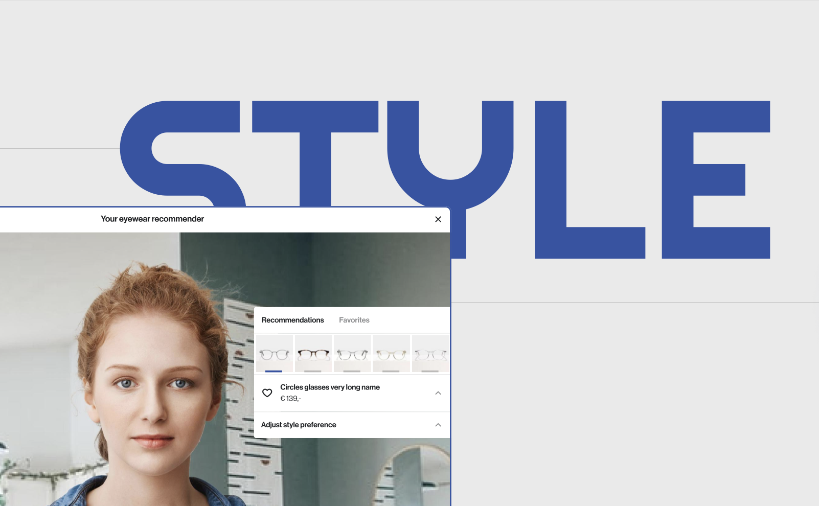Expand the Adjust style preference chevron
This screenshot has width=819, height=506.
tap(438, 425)
